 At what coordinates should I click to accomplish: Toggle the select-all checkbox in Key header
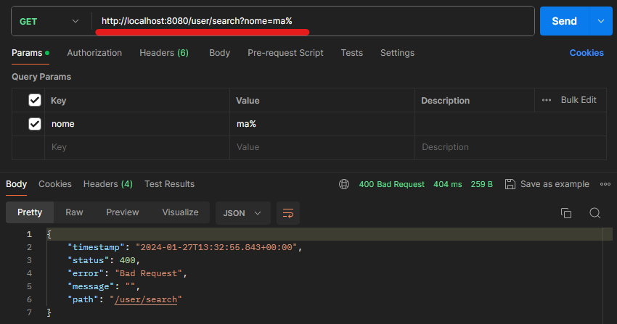[x=35, y=100]
